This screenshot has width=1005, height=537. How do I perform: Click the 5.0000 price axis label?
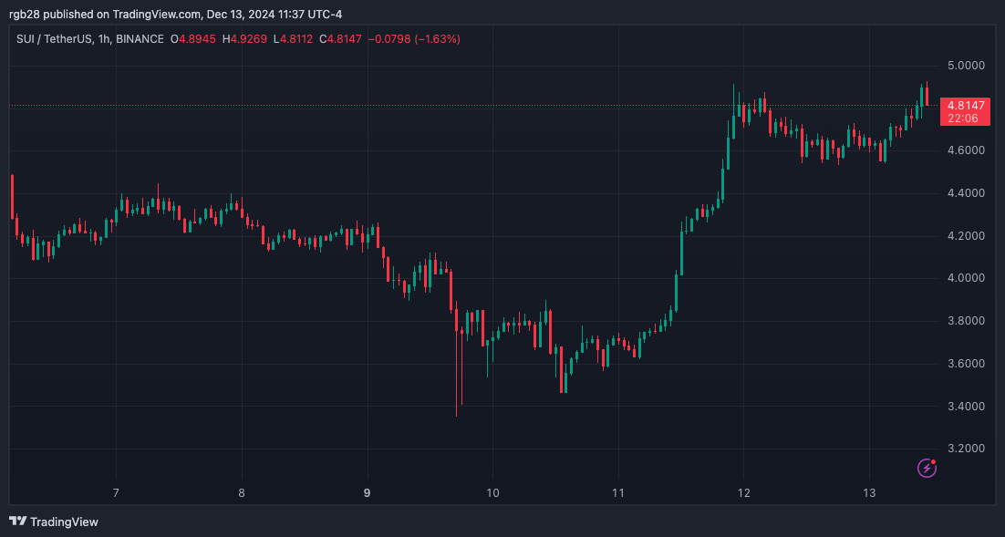(967, 66)
